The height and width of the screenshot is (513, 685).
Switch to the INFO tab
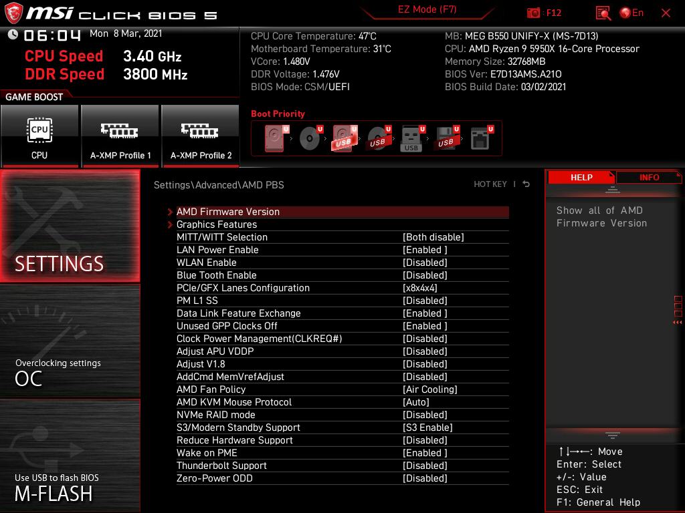click(649, 178)
